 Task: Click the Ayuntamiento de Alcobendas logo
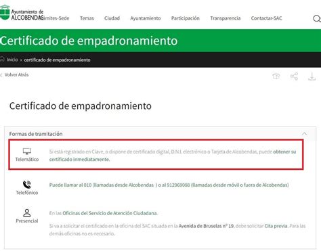(x=22, y=13)
